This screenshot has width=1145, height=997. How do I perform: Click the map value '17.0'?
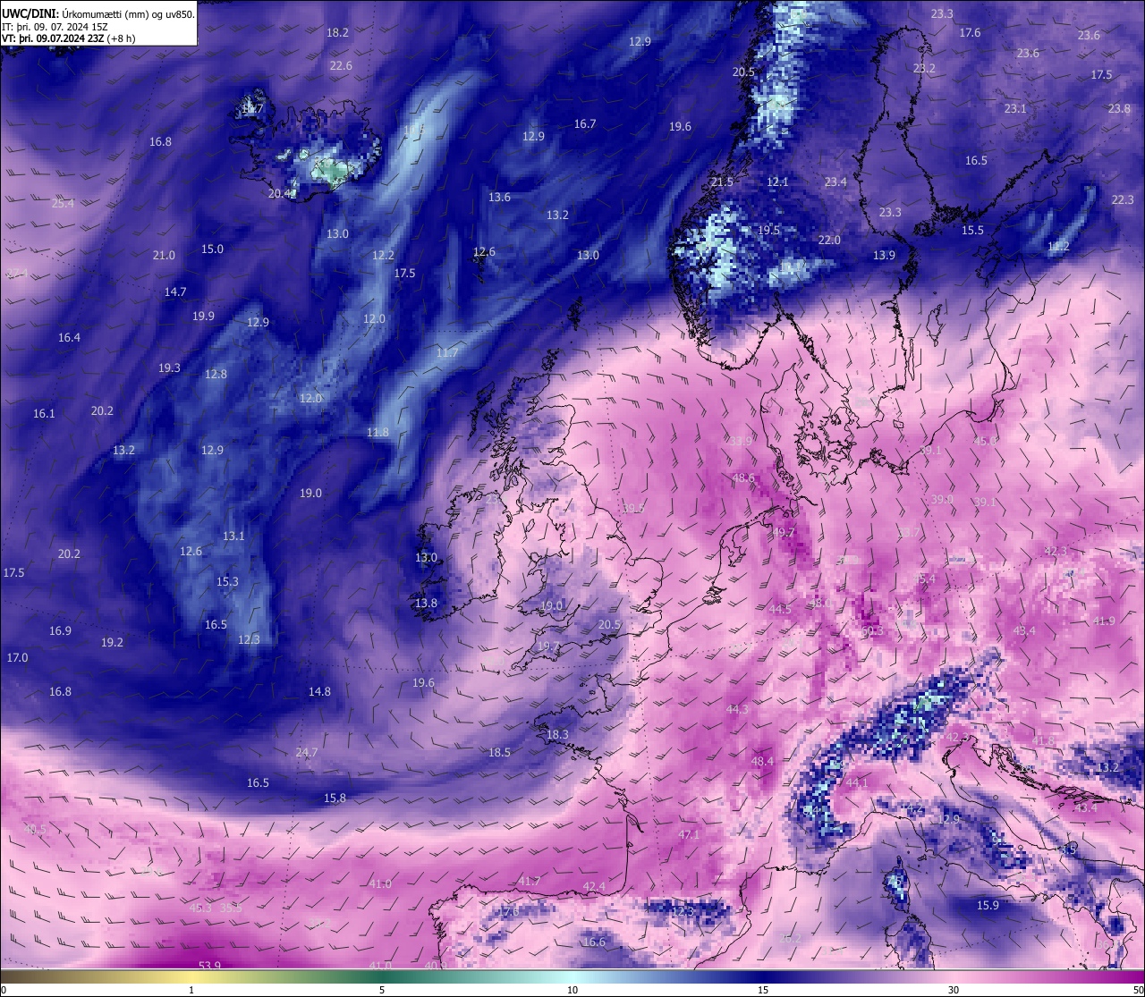[17, 657]
